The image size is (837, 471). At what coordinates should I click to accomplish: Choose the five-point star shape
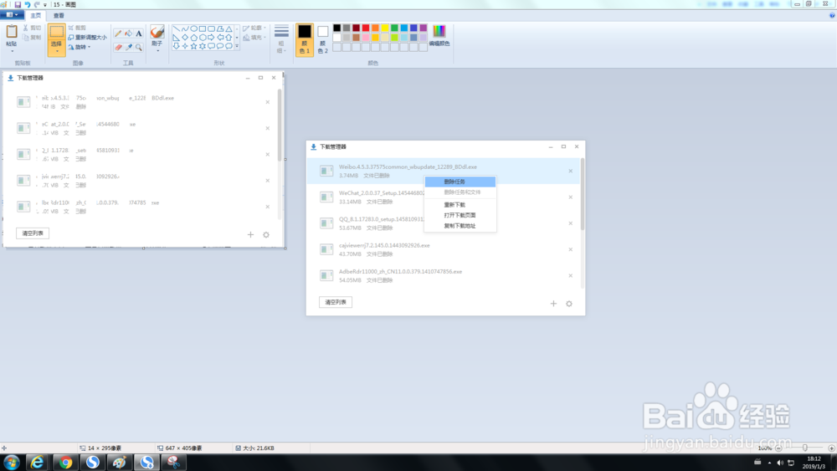[x=194, y=46]
